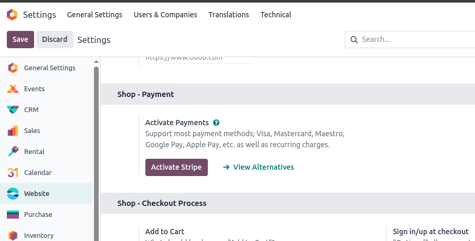Screen dimensions: 475x241
Task: Follow the View Alternatives link
Action: [258, 167]
